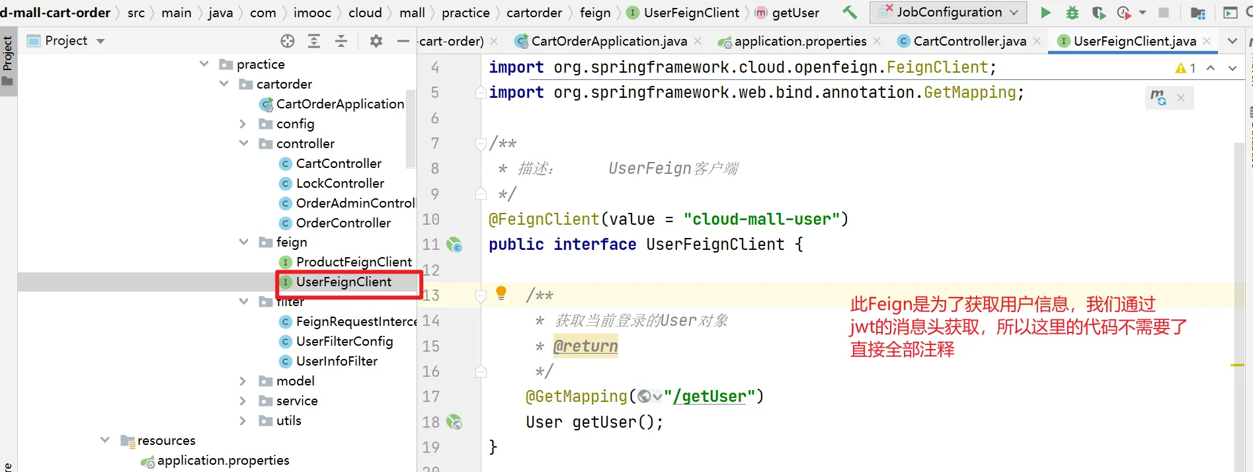Click the Stop run square icon
The height and width of the screenshot is (472, 1253).
pyautogui.click(x=1164, y=13)
